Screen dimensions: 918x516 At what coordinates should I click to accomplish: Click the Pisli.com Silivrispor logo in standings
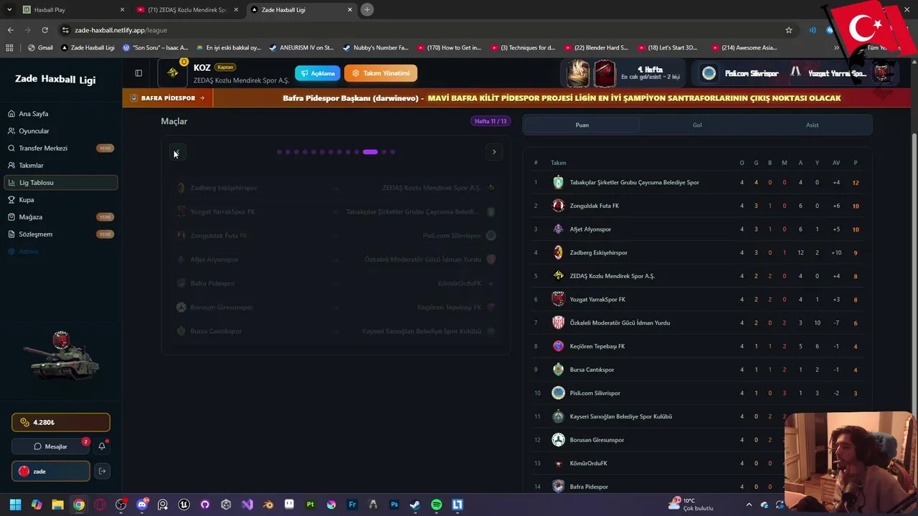[x=558, y=393]
